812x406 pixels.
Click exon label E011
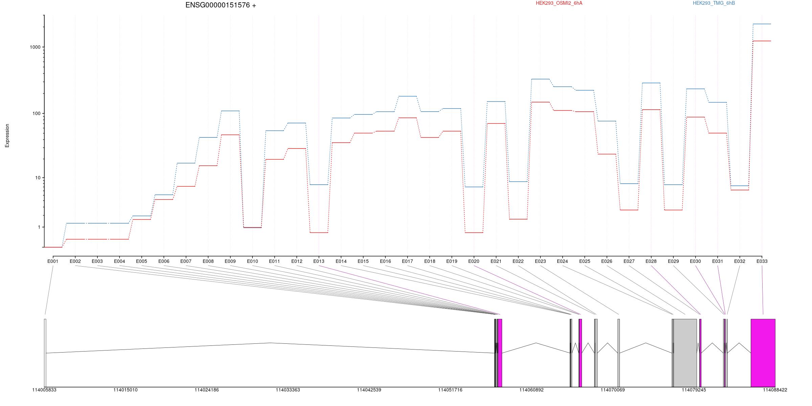(274, 261)
